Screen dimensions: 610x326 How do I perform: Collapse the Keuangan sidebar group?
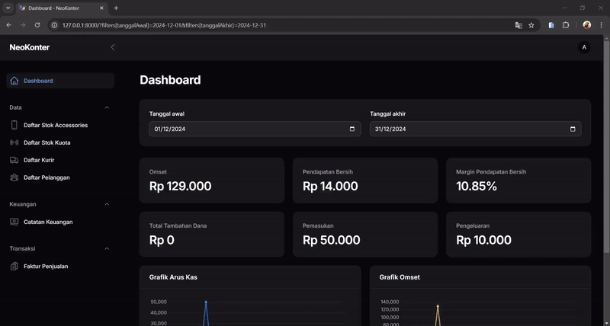(x=107, y=204)
